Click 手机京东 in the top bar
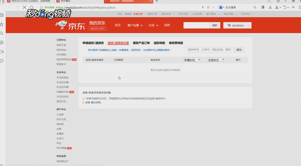This screenshot has height=166, width=301. [246, 14]
